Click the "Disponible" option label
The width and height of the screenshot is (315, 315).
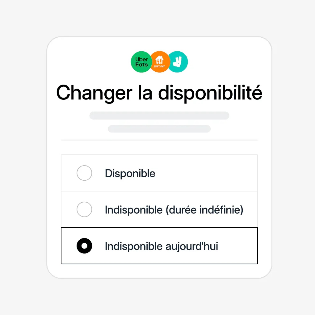click(x=130, y=174)
